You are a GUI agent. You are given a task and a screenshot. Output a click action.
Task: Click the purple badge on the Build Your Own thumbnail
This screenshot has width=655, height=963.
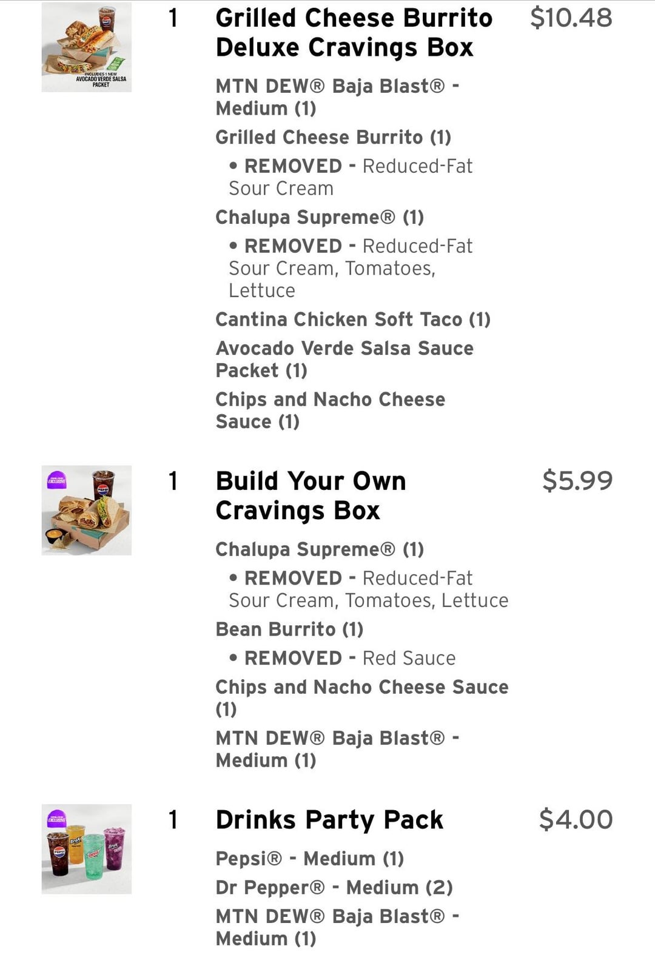[x=56, y=480]
